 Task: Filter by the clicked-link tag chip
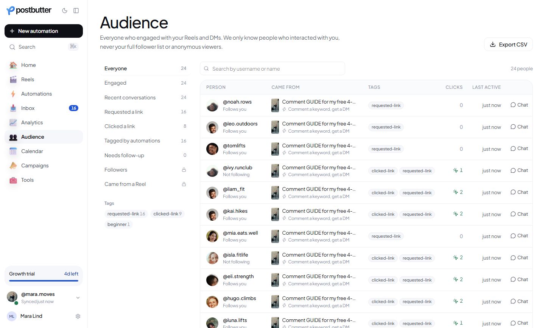tap(167, 214)
